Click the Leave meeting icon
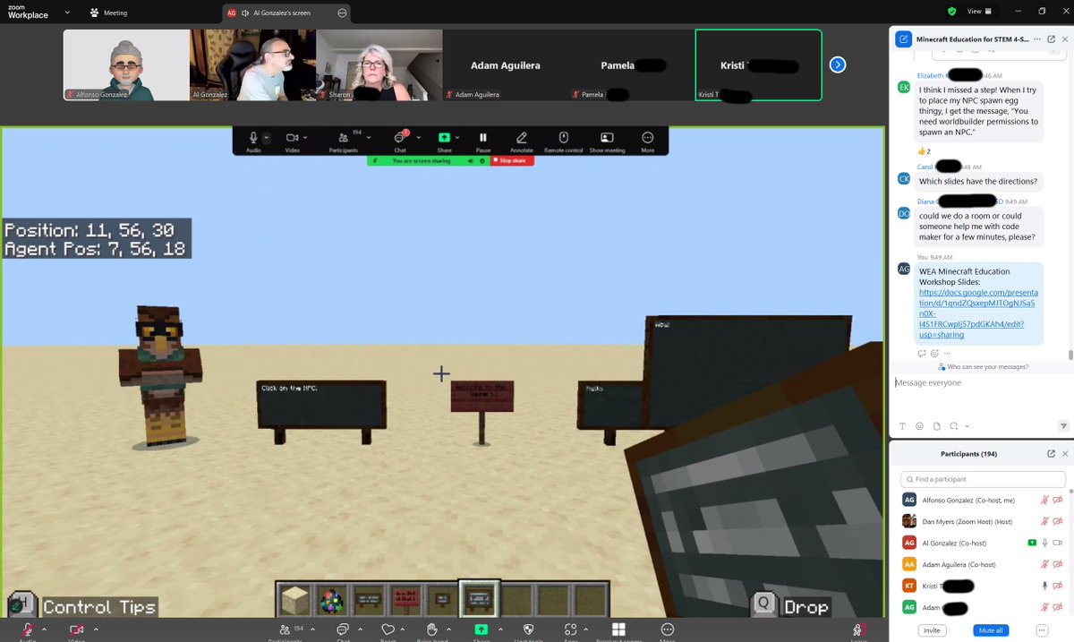 (x=858, y=629)
